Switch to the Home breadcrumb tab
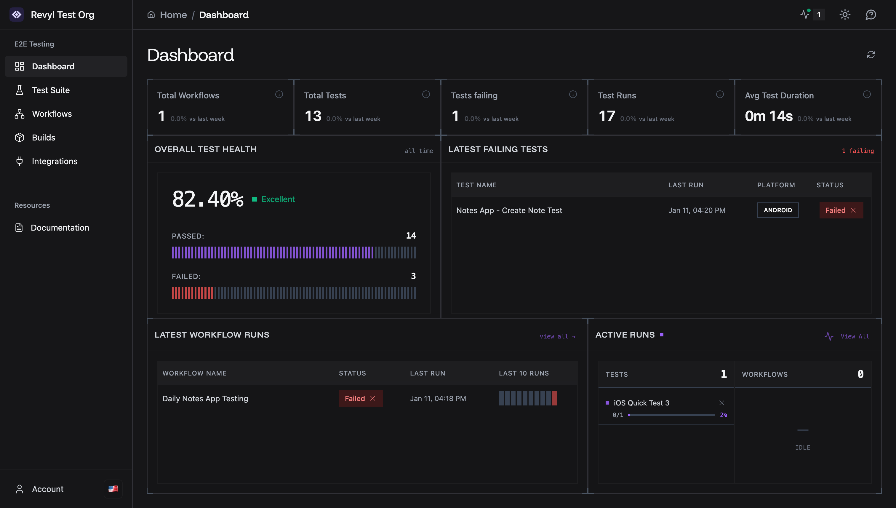Viewport: 896px width, 508px height. point(173,15)
